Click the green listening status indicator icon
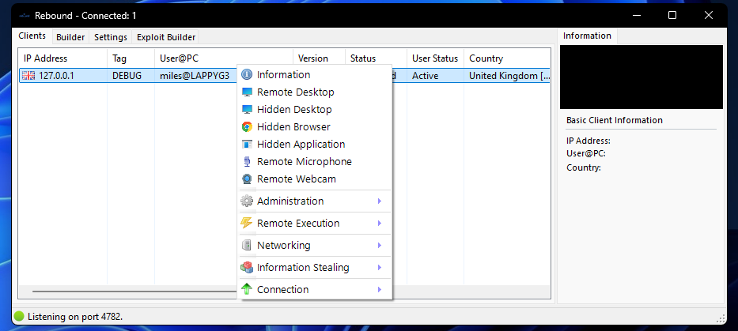The image size is (738, 331). tap(19, 317)
